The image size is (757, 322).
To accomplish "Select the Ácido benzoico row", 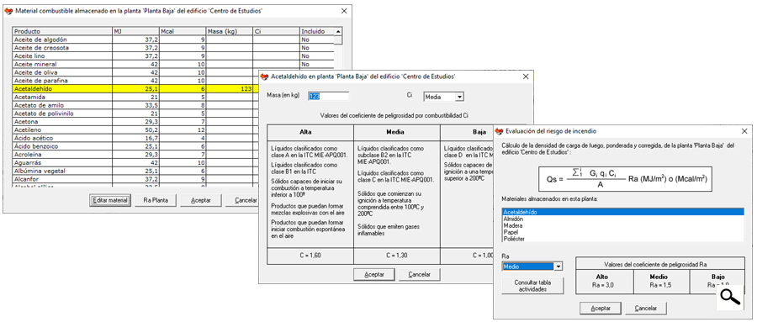I will point(135,146).
